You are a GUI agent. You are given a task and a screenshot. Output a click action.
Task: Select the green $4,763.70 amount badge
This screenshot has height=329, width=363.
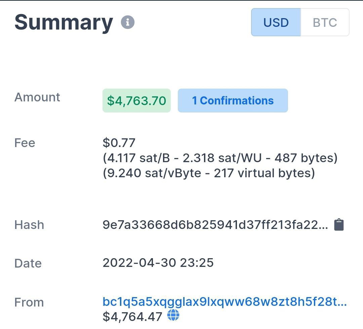coord(136,101)
